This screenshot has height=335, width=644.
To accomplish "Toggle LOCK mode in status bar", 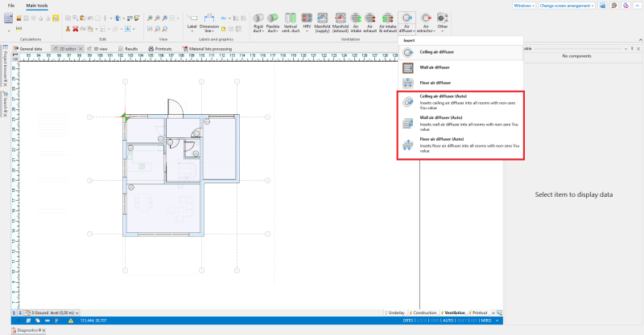I will pos(421,321).
